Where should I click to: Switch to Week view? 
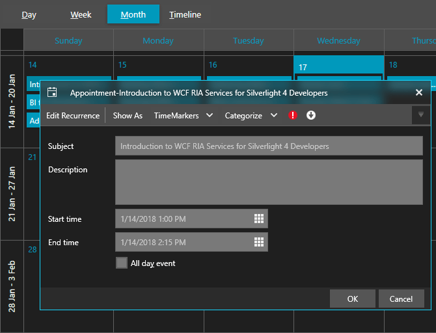81,14
